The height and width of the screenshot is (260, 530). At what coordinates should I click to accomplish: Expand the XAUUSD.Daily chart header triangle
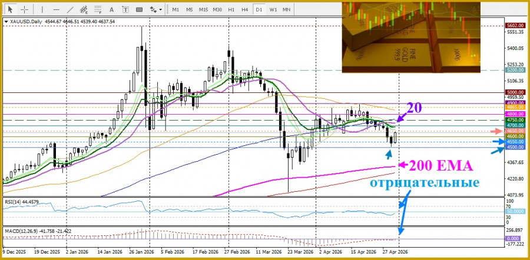(6, 21)
